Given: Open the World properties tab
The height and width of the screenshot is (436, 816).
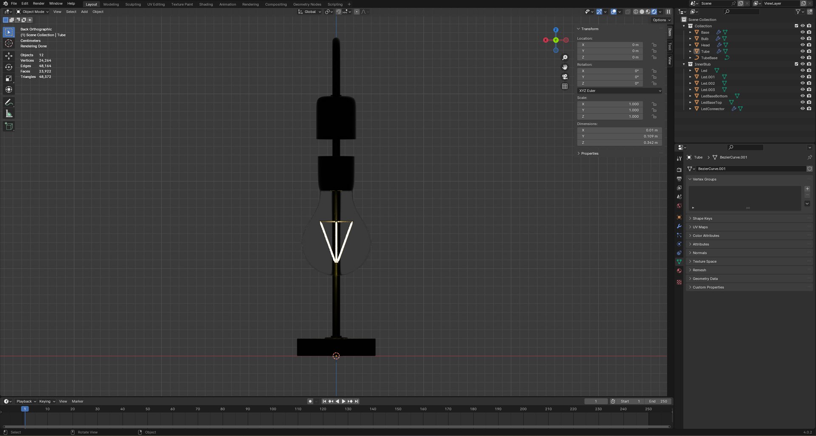Looking at the screenshot, I should click(x=679, y=206).
